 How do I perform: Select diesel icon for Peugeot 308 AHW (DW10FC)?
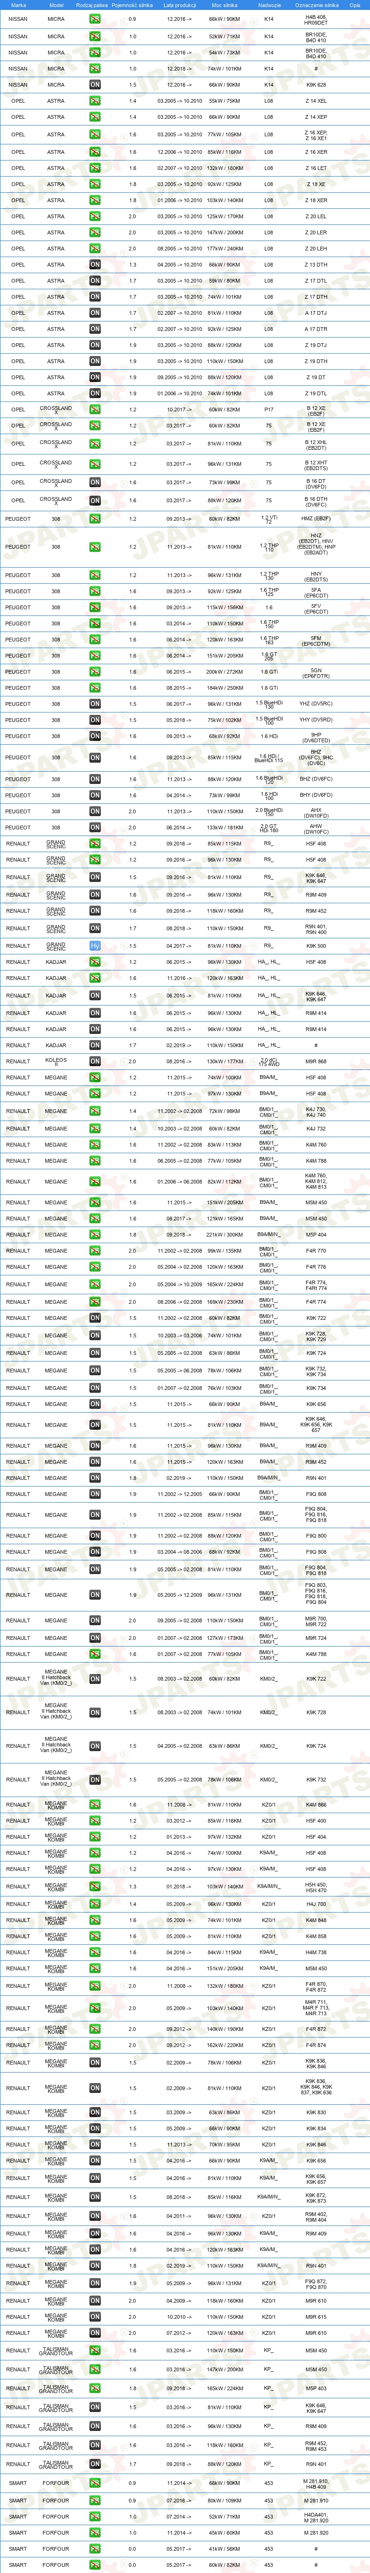click(95, 827)
